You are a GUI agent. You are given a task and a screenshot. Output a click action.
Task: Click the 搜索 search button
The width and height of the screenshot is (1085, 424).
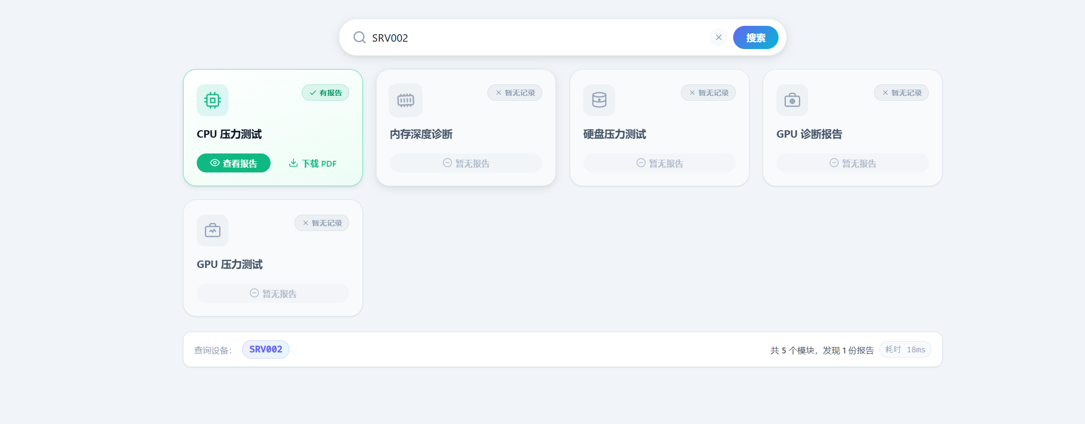[755, 37]
